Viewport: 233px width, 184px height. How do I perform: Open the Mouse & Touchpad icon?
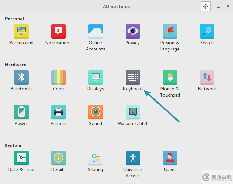[170, 77]
